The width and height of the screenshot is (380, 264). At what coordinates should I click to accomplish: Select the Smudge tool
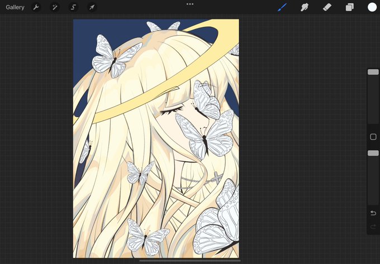[305, 7]
